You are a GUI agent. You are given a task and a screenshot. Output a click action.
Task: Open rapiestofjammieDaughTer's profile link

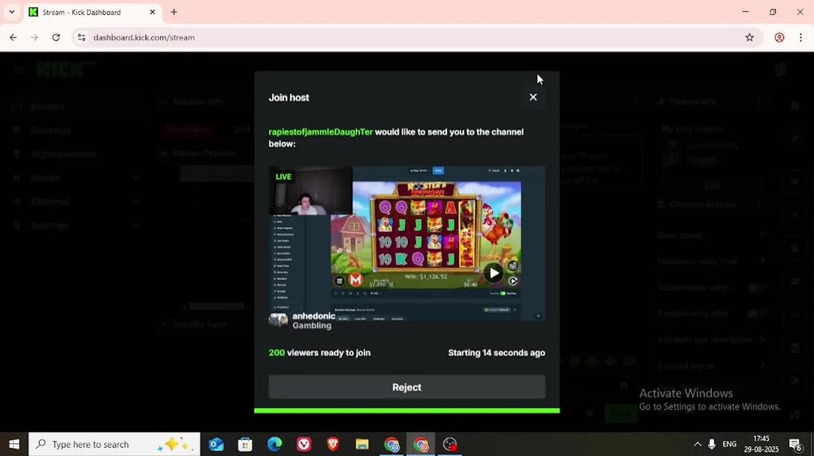(321, 132)
